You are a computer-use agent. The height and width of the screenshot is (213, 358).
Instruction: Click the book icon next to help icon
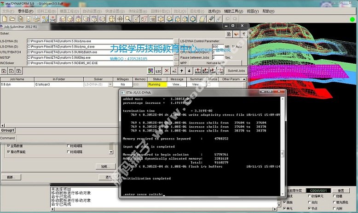tap(237, 34)
